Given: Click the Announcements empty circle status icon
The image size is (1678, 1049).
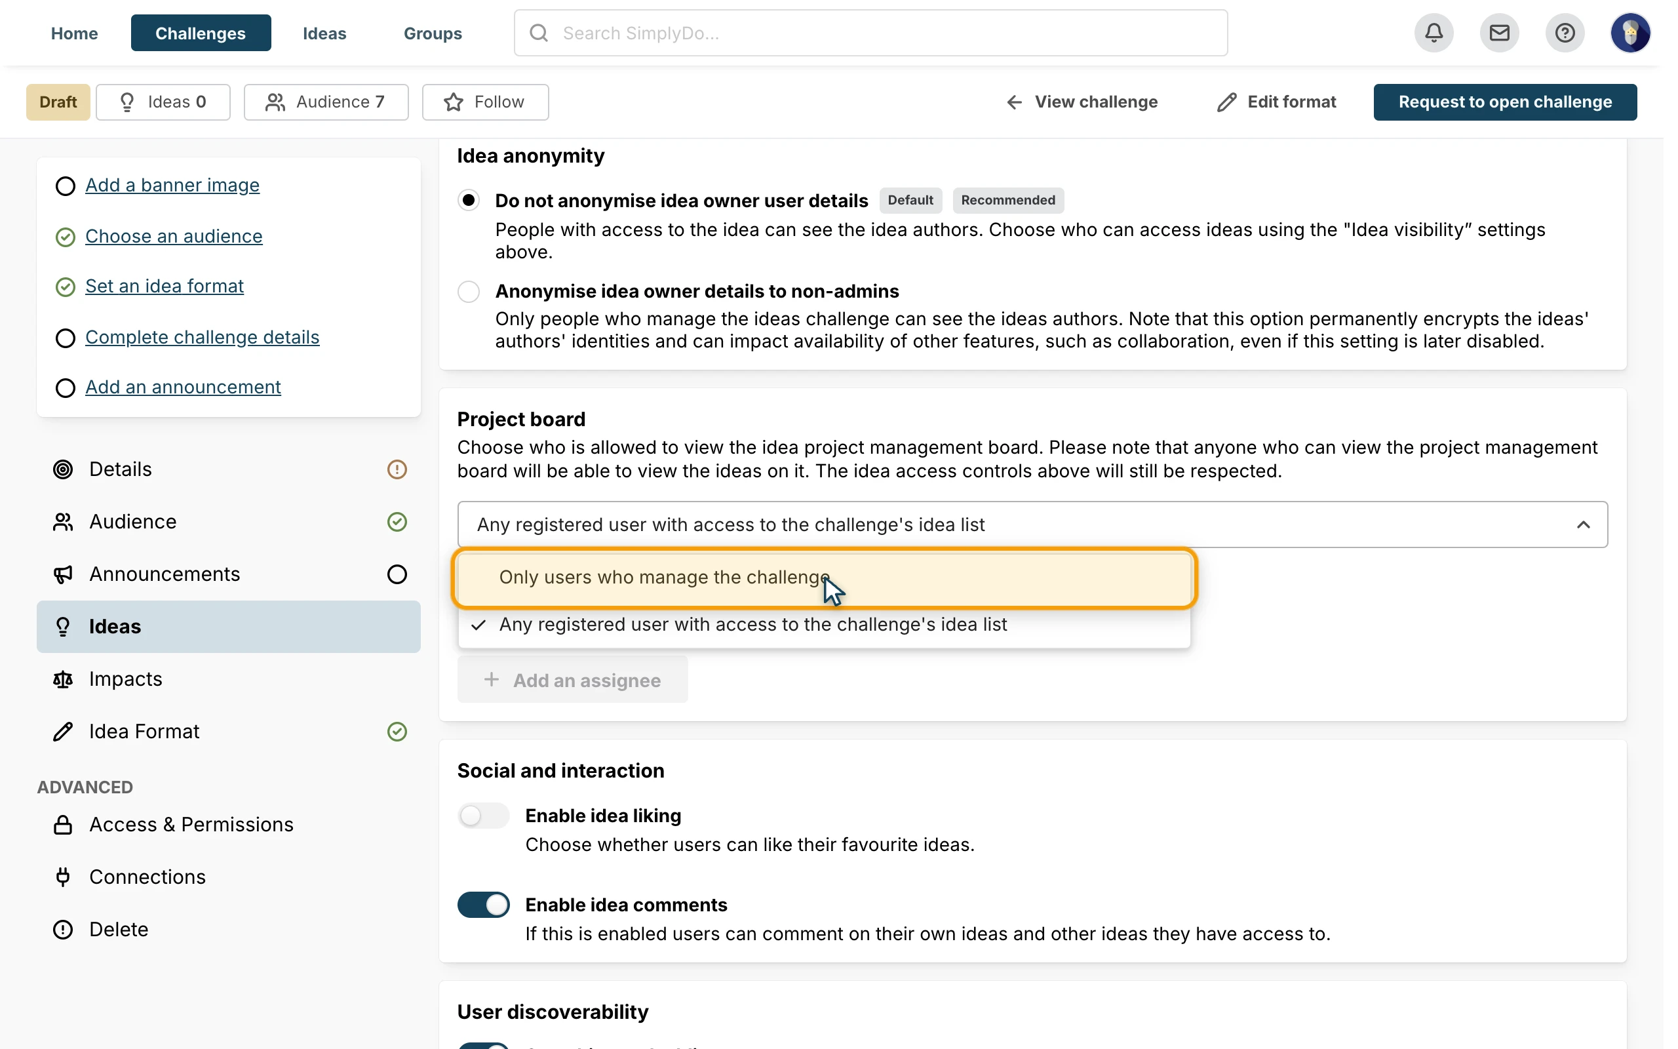Looking at the screenshot, I should coord(397,574).
